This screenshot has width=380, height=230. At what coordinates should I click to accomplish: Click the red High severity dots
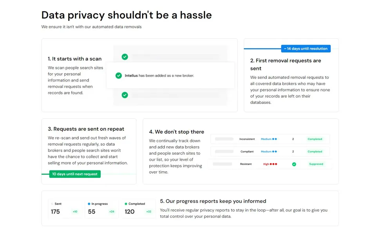click(x=273, y=164)
